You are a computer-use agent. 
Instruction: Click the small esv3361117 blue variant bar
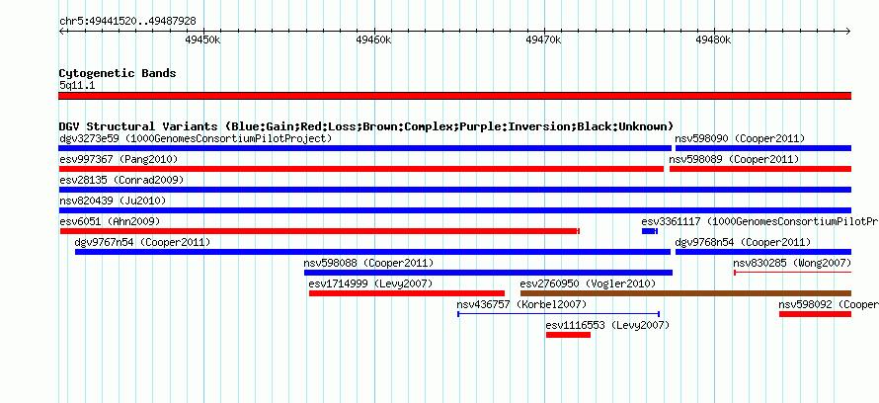(649, 231)
